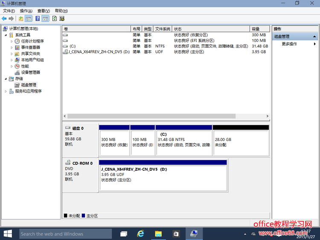The image size is (320, 240).
Task: Expand Local Users and Groups (本地用户和组) node
Action: [x=12, y=60]
